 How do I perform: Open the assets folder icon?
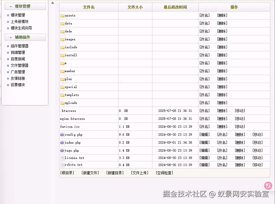pos(62,16)
